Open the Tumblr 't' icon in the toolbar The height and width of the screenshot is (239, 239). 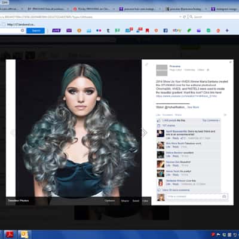108,30
